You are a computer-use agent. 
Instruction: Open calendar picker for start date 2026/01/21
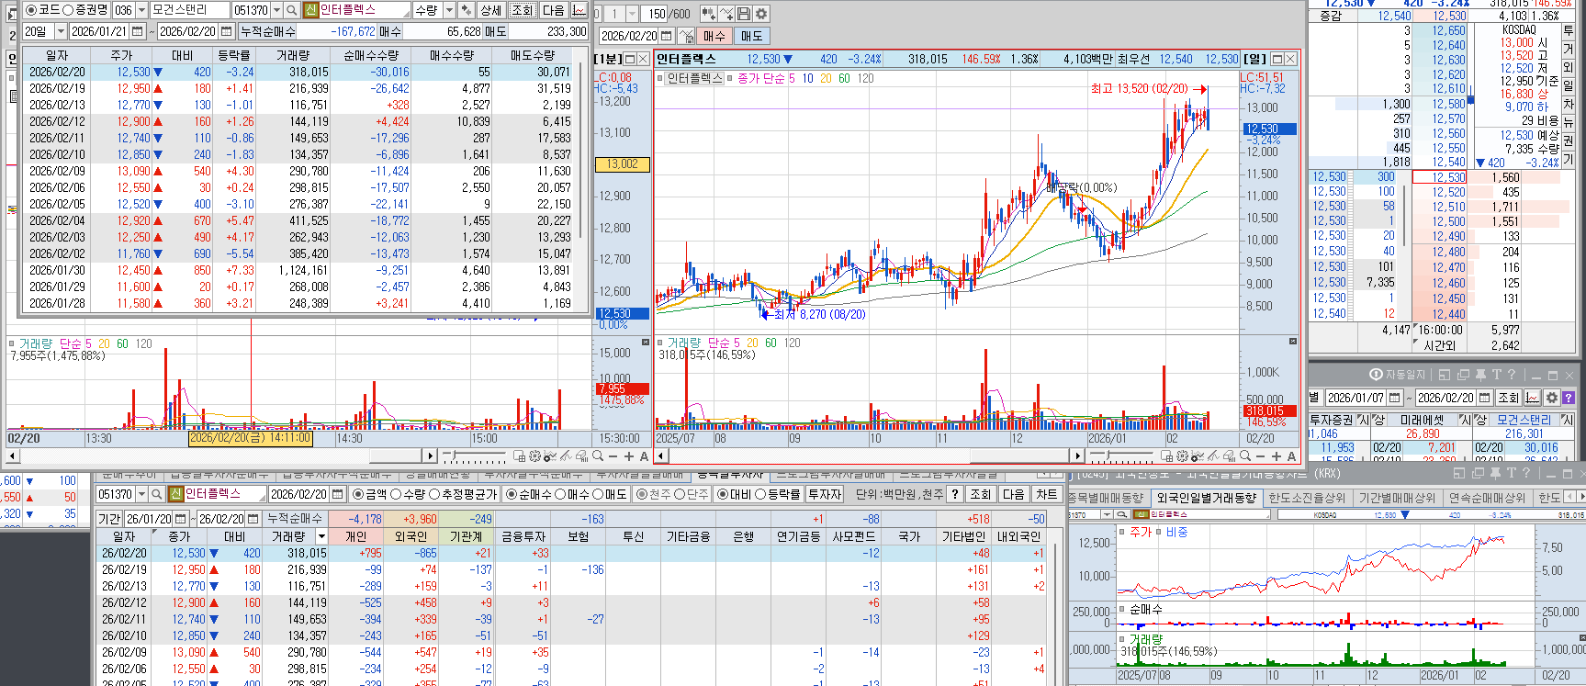[138, 31]
